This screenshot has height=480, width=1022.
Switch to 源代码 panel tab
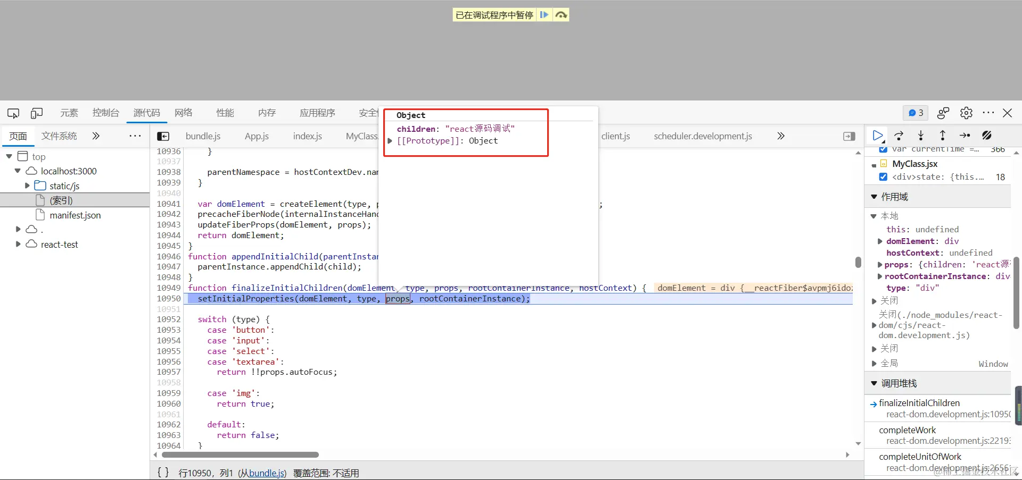point(146,113)
